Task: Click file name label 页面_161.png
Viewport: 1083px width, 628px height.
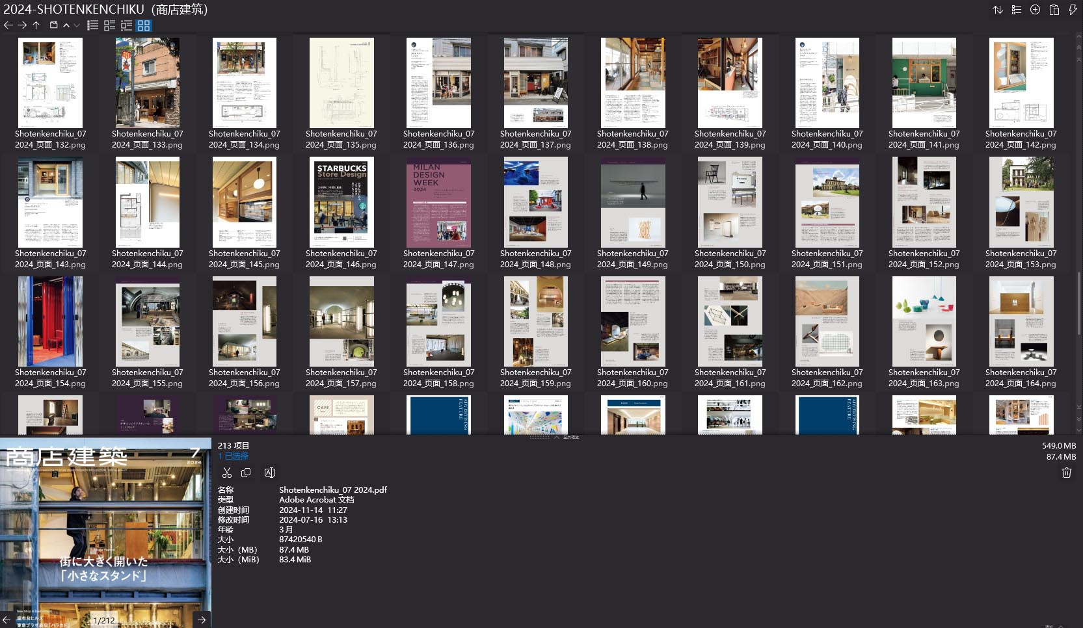Action: coord(730,378)
